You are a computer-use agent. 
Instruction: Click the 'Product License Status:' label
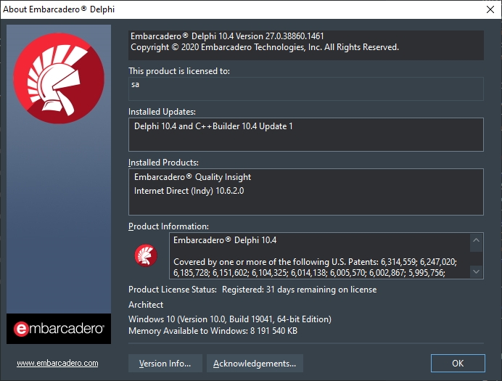[173, 290]
